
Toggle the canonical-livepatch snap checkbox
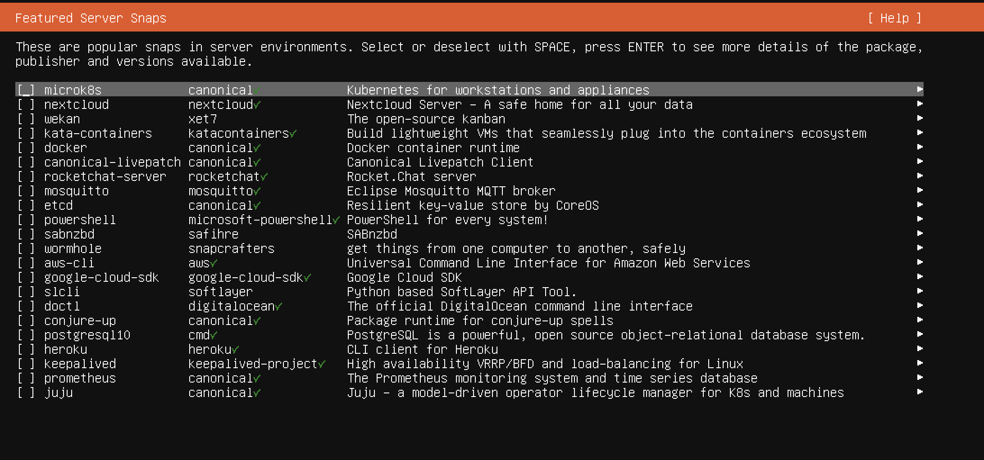coord(26,162)
